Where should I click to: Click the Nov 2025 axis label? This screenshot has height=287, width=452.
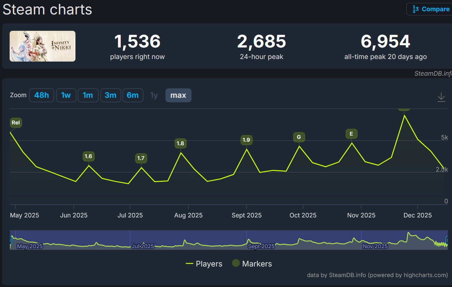tap(361, 215)
